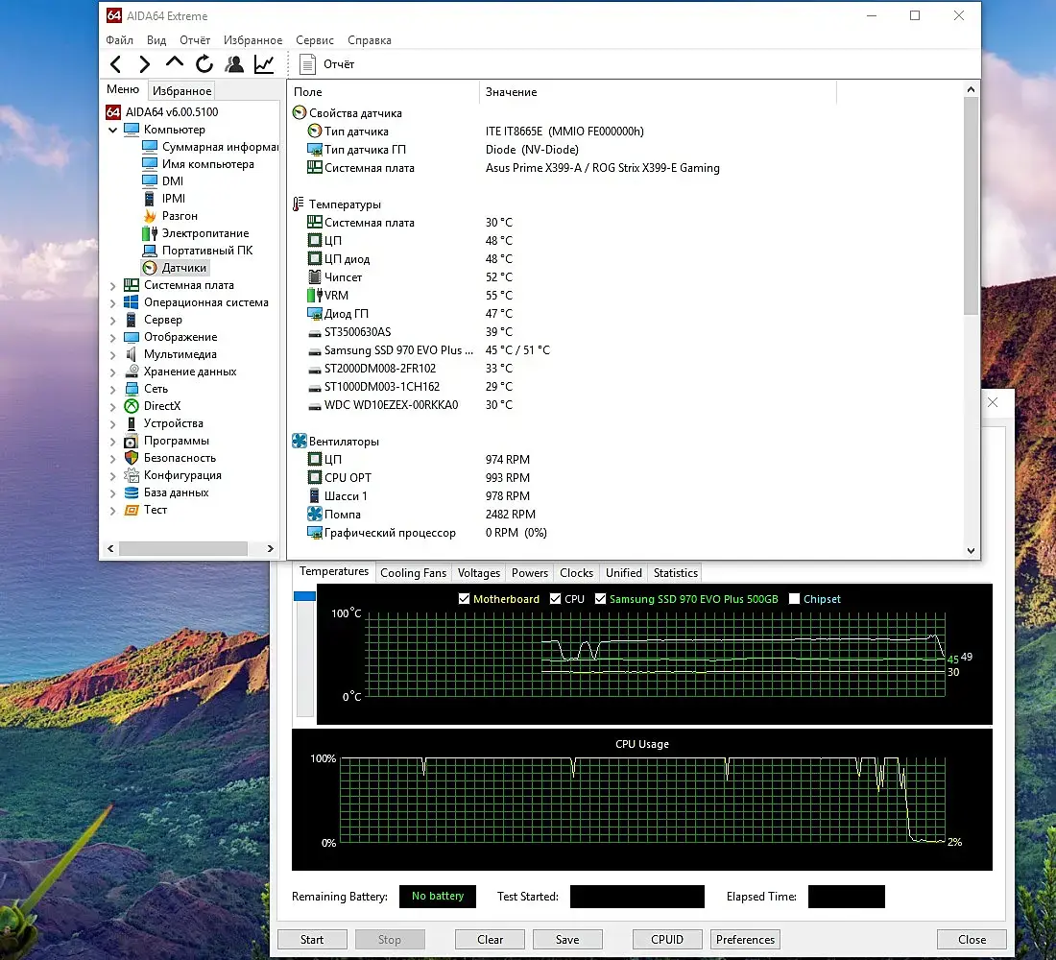Enable the Chipset graph checkbox
This screenshot has width=1056, height=960.
tap(794, 599)
